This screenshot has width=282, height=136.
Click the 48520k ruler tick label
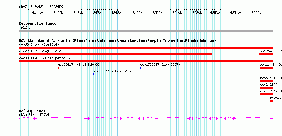tap(196, 13)
